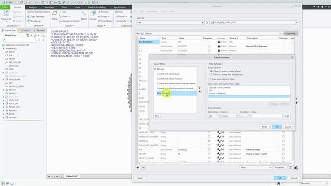331x186 pixels.
Task: Move the selected saved filter down
Action: tap(200, 91)
